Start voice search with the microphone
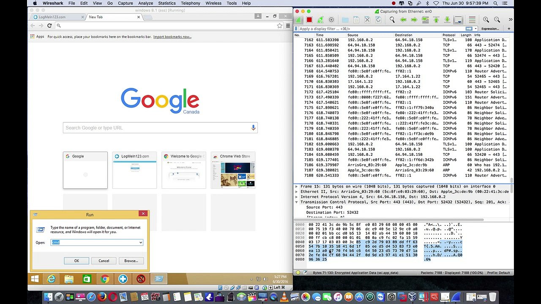The image size is (541, 304). point(253,128)
